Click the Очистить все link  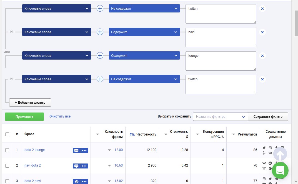click(60, 116)
